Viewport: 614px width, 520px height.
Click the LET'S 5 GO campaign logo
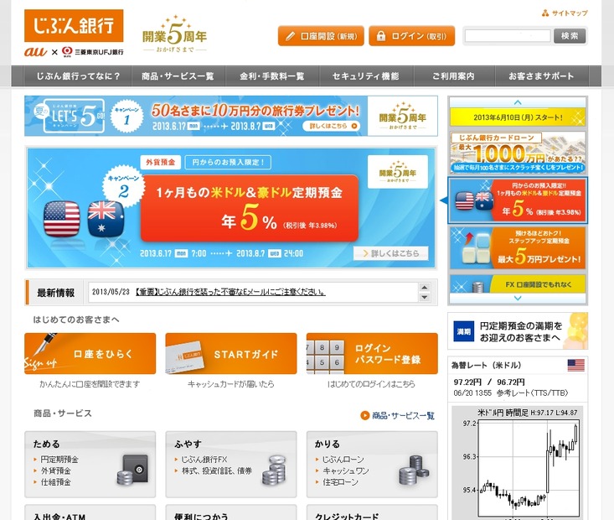(x=70, y=116)
